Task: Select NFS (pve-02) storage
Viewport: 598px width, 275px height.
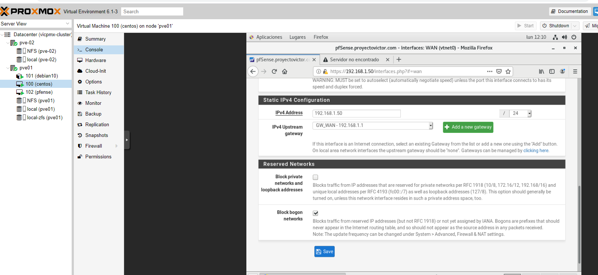Action: (x=41, y=51)
